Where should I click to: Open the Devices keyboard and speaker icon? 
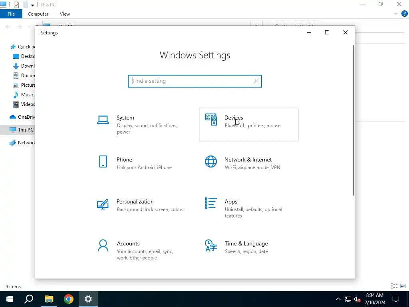(211, 120)
